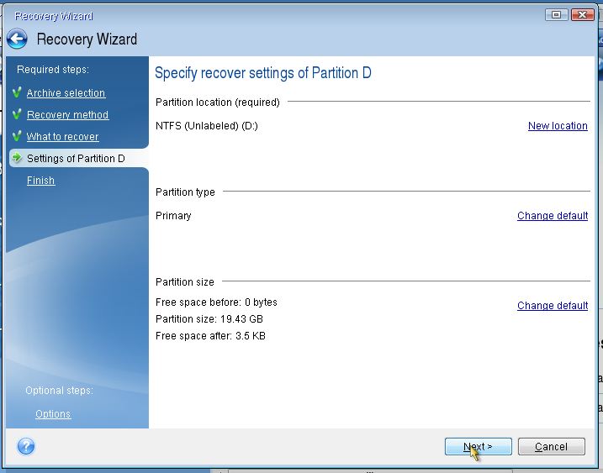Click the maximize window button
Screen dimensions: 603x473
[x=556, y=15]
